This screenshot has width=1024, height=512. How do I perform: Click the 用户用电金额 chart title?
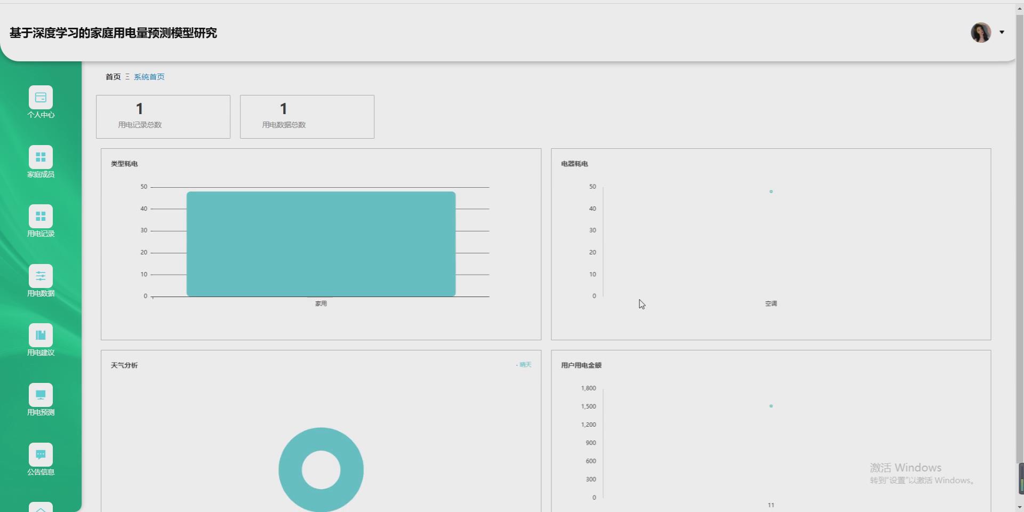coord(581,365)
